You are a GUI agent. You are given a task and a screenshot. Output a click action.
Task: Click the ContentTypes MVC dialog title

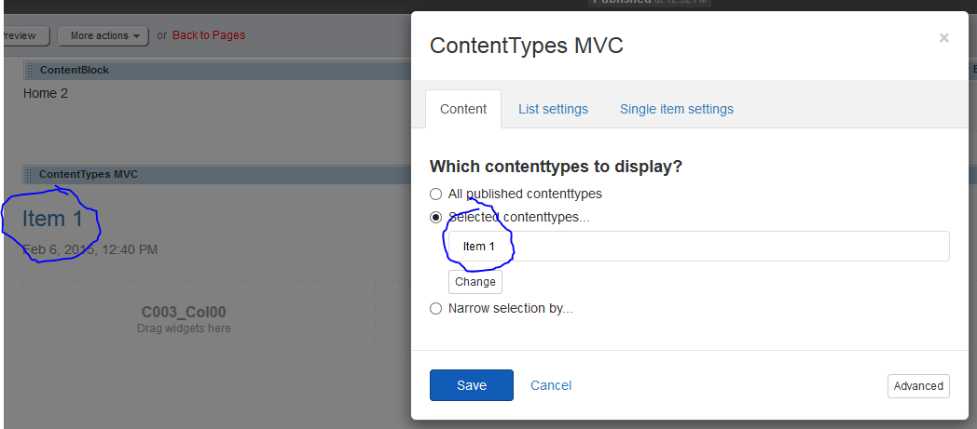pyautogui.click(x=527, y=46)
